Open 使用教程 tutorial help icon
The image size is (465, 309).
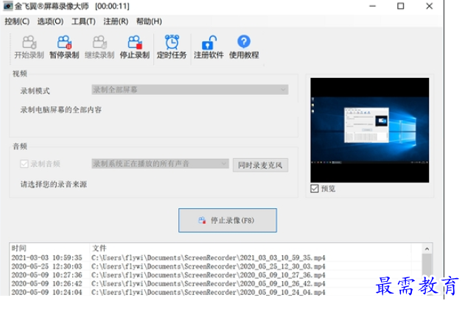pos(244,42)
